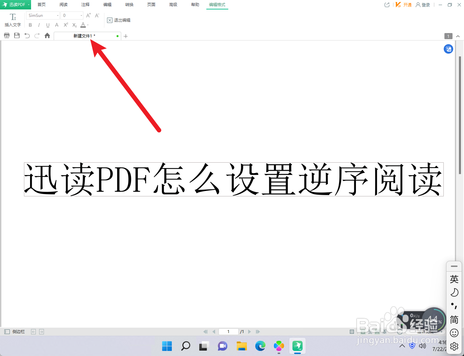This screenshot has height=356, width=464.
Task: Decrease font size with A- button
Action: coord(97,16)
